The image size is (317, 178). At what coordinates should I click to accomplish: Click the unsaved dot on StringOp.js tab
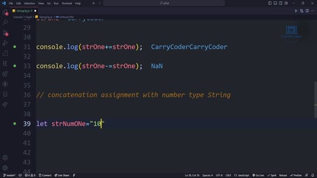pyautogui.click(x=35, y=11)
